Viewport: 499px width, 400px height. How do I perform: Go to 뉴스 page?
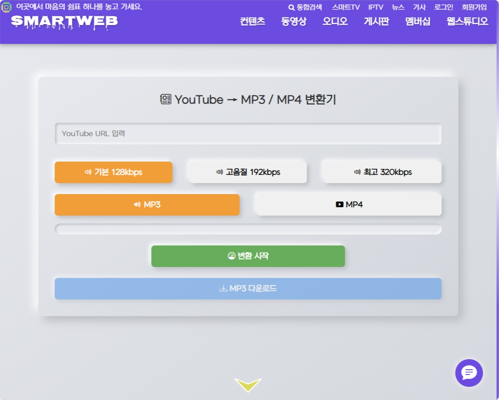[x=398, y=7]
